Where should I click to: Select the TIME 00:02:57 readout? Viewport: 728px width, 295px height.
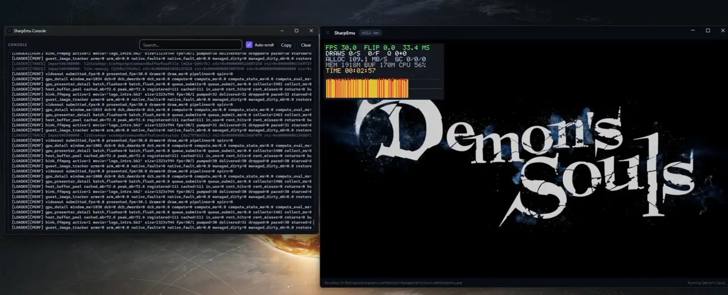click(x=351, y=71)
